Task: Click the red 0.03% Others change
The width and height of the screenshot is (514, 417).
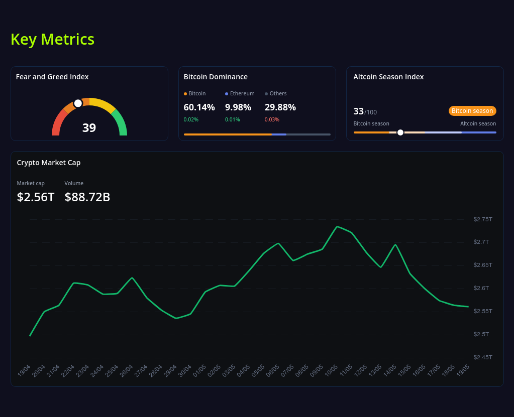Action: (x=272, y=119)
